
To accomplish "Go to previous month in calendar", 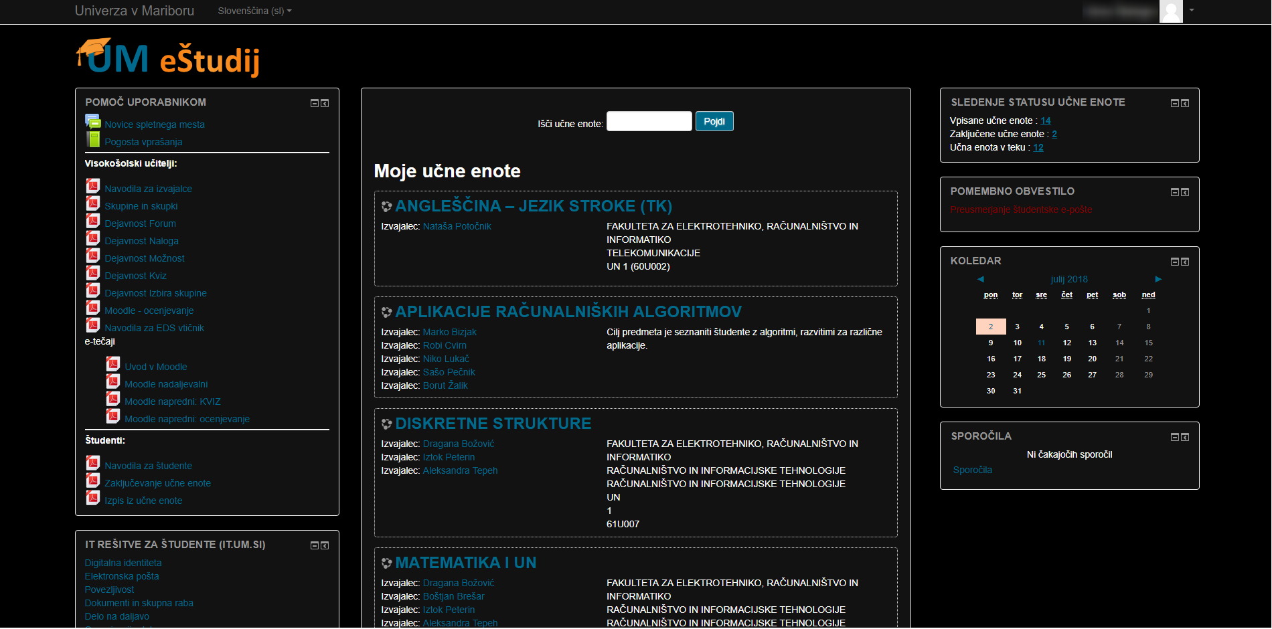I will [x=981, y=279].
